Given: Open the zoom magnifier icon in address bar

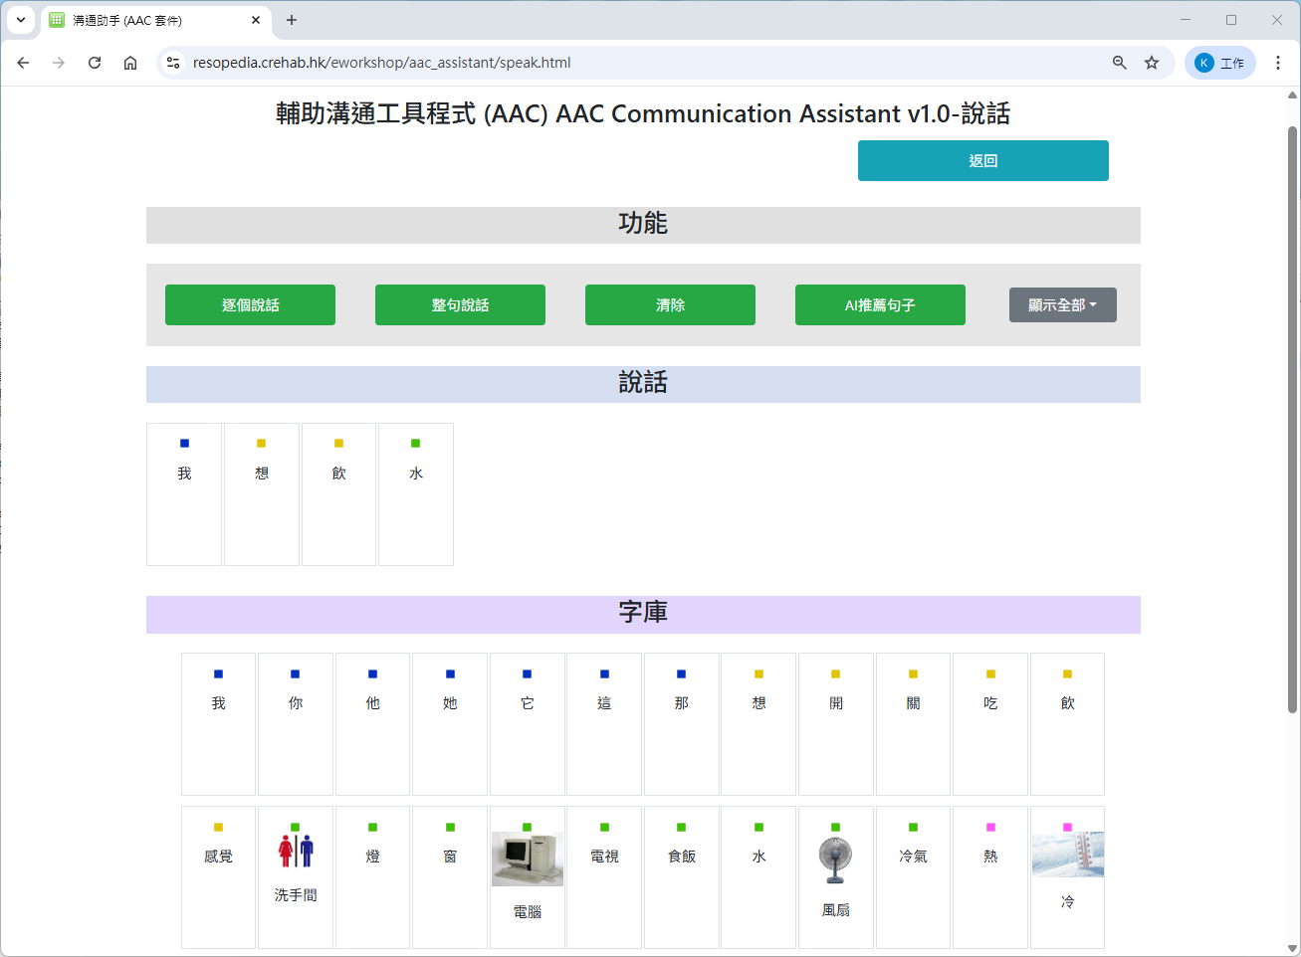Looking at the screenshot, I should (1120, 63).
